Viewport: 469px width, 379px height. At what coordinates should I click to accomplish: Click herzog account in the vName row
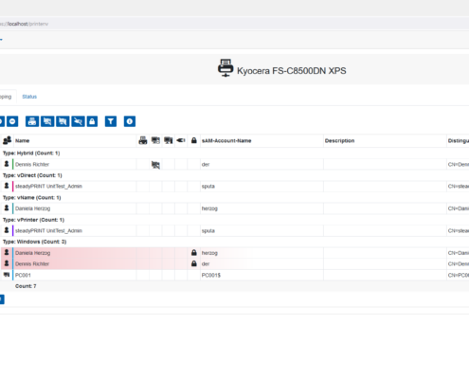coord(209,208)
